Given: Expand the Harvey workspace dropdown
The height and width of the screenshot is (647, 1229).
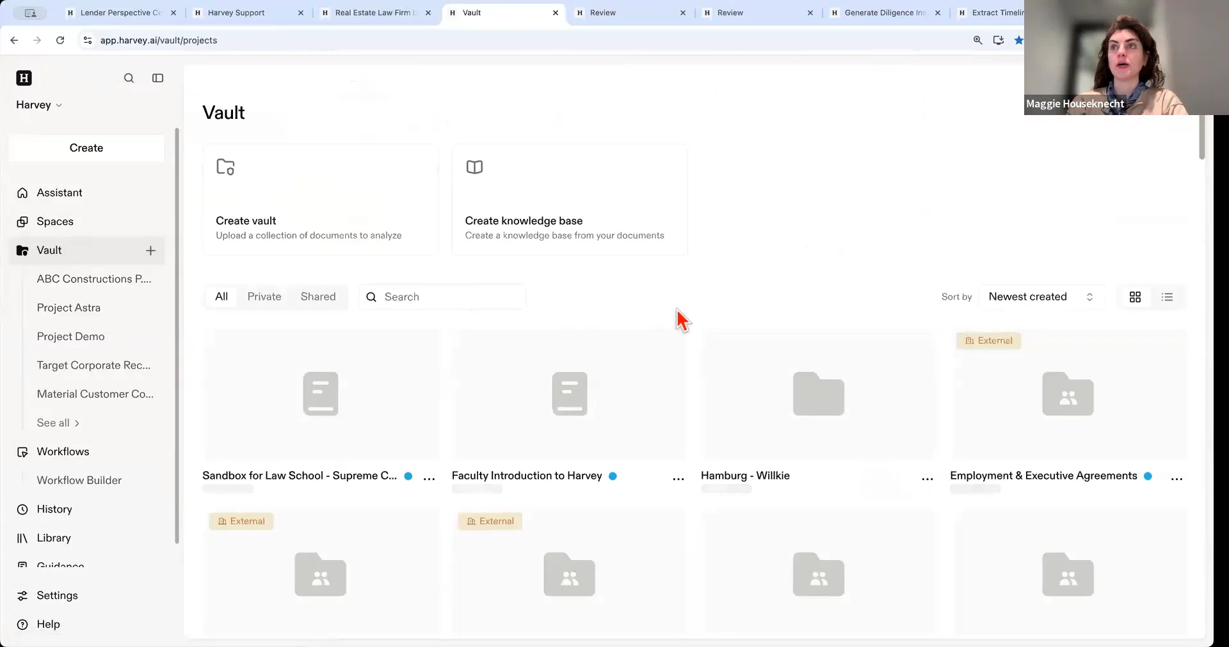Looking at the screenshot, I should [38, 105].
